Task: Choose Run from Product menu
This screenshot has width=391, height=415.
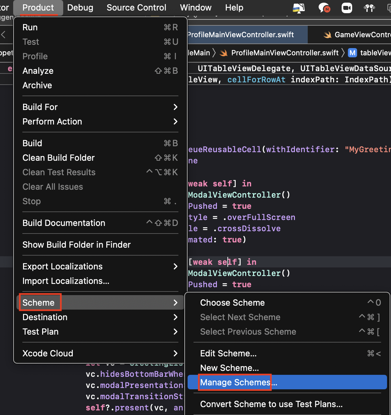Action: pyautogui.click(x=100, y=27)
